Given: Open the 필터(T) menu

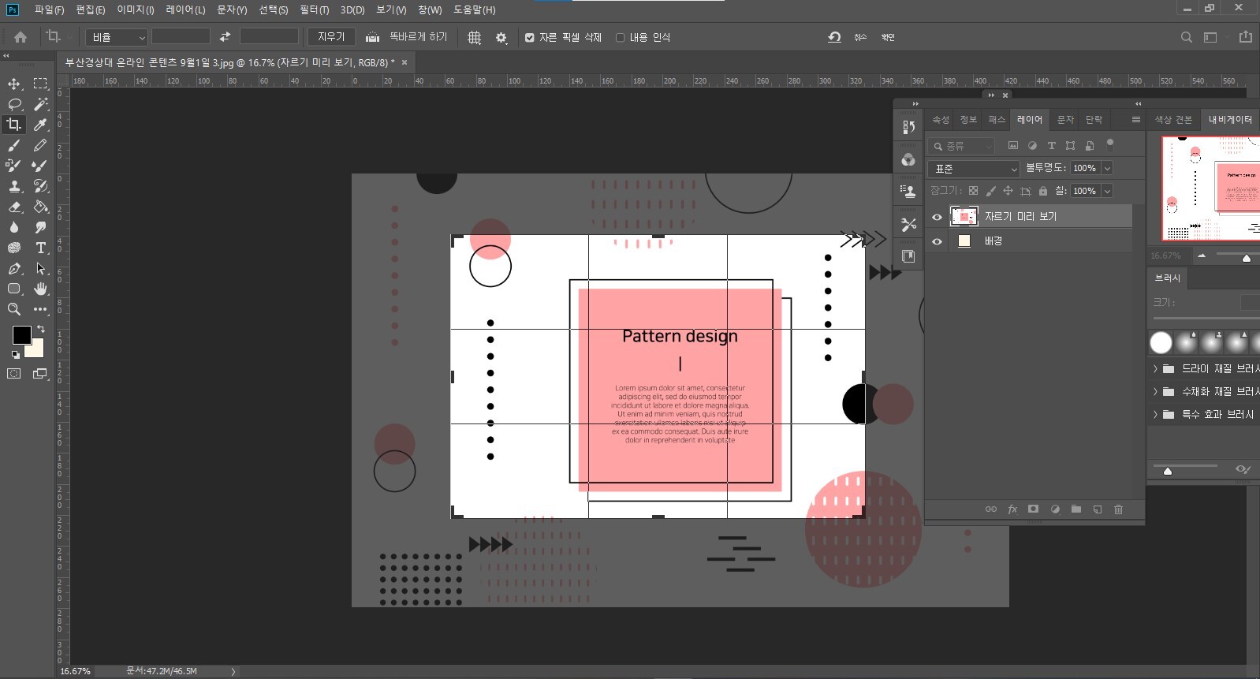Looking at the screenshot, I should (314, 9).
